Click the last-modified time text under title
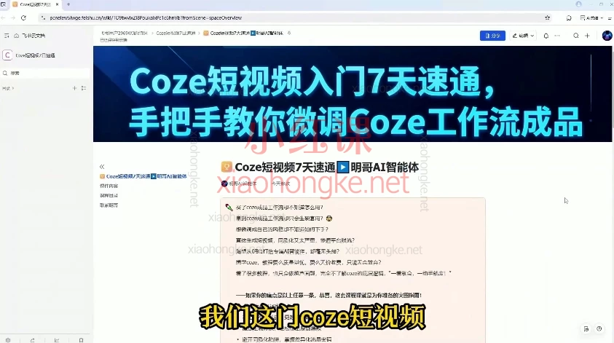The width and height of the screenshot is (614, 343). coord(280,184)
